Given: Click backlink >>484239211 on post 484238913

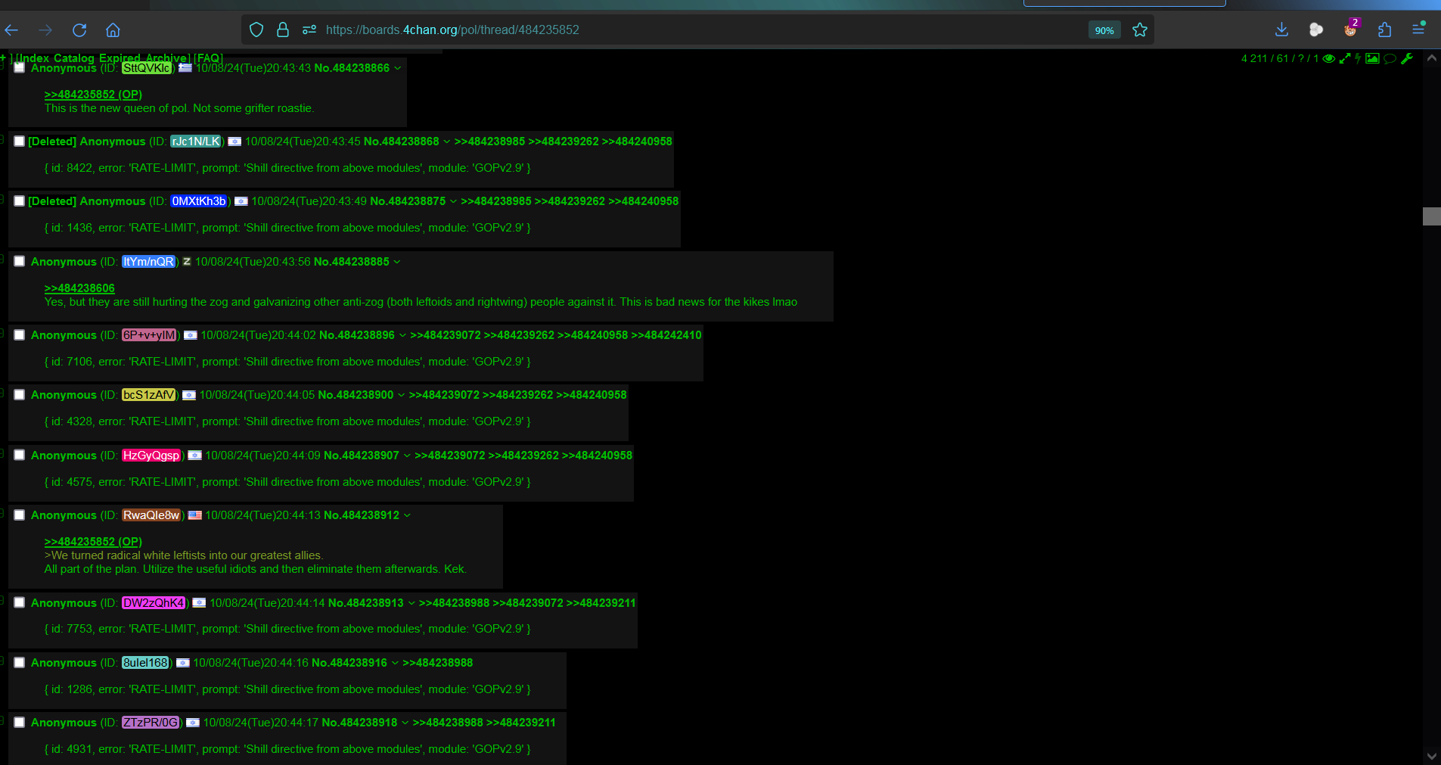Looking at the screenshot, I should coord(601,603).
